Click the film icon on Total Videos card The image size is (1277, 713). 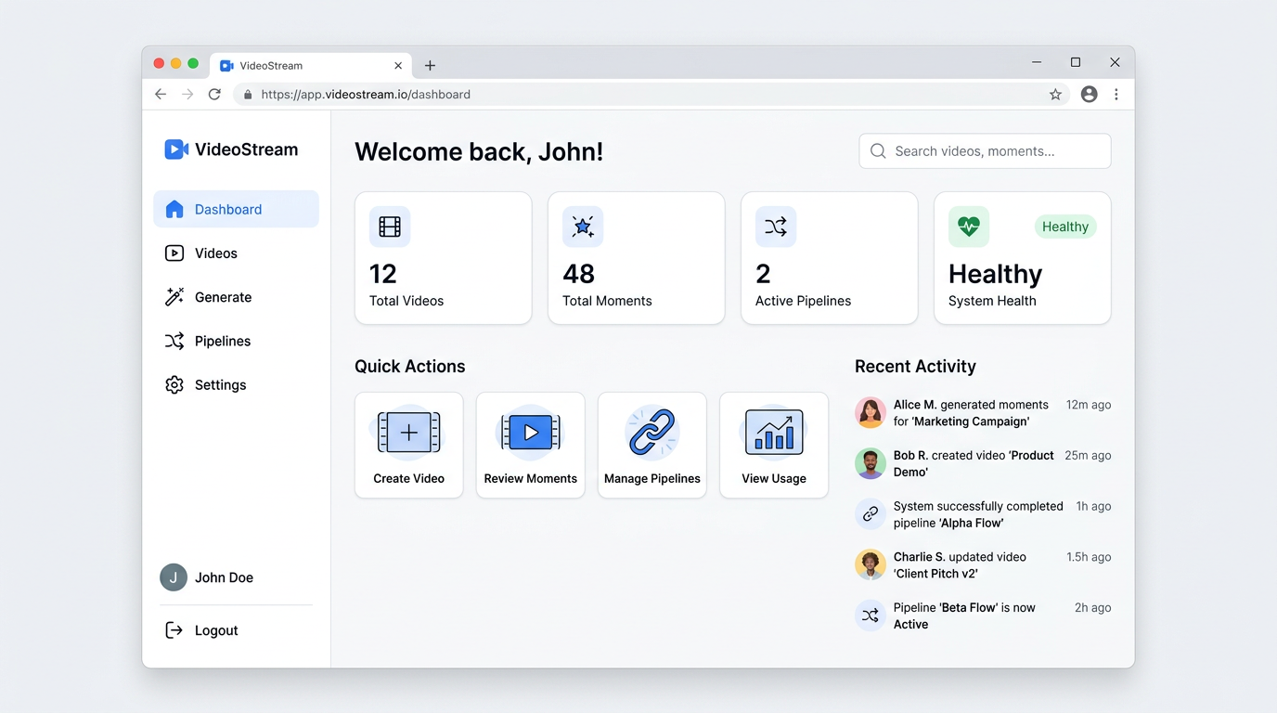(389, 226)
